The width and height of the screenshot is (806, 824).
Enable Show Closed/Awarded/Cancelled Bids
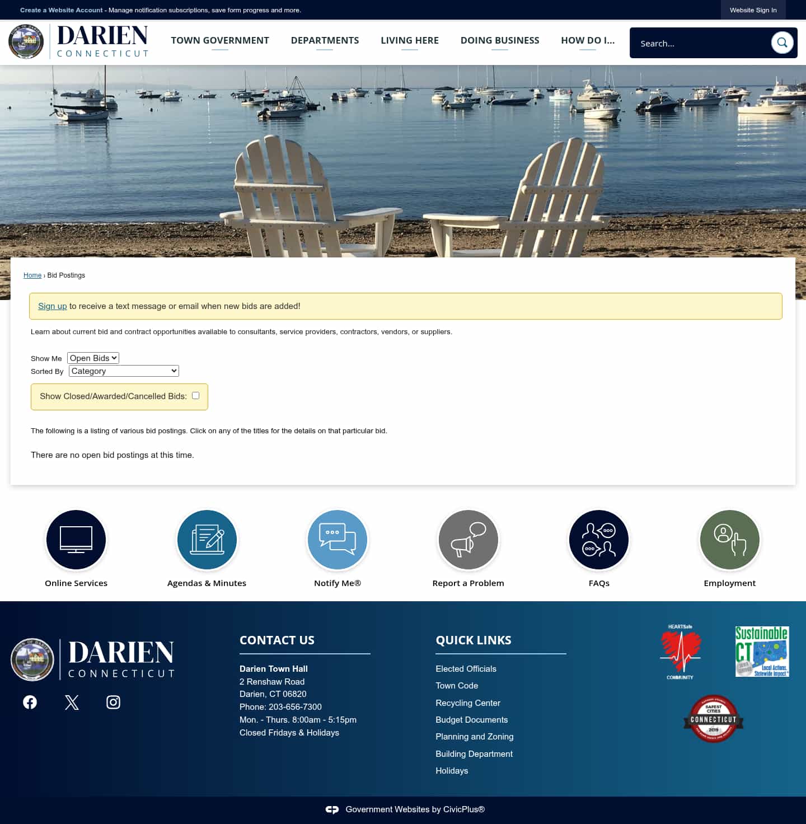coord(195,395)
